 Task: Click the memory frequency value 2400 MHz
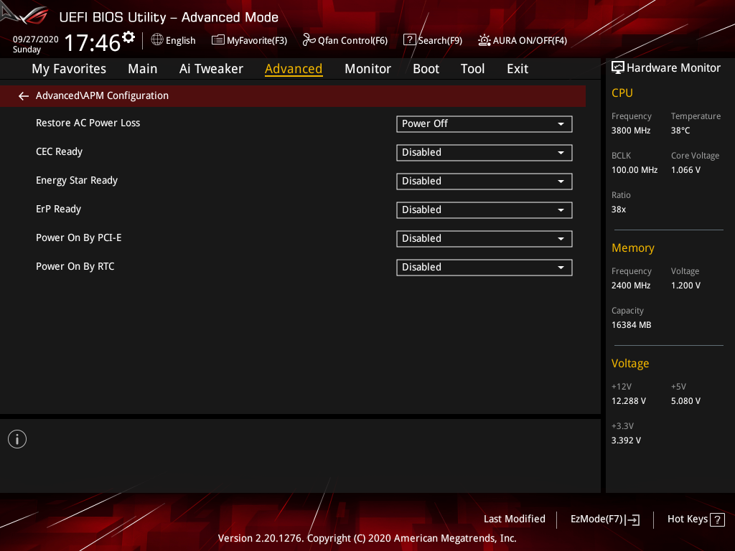tap(631, 286)
